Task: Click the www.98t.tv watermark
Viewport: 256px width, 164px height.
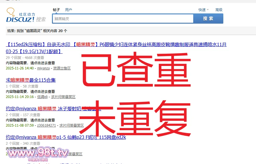Action: (x=38, y=153)
